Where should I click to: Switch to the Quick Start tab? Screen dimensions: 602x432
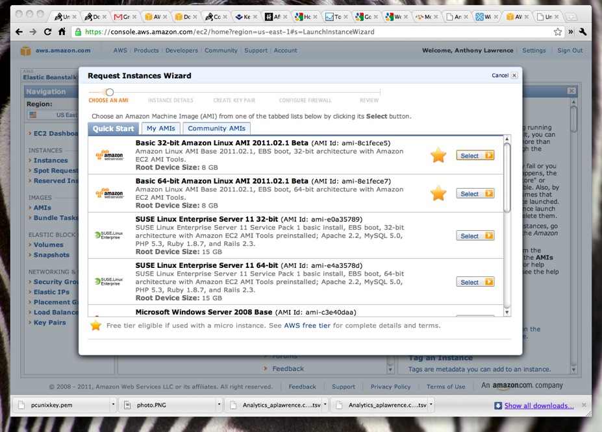pos(113,128)
